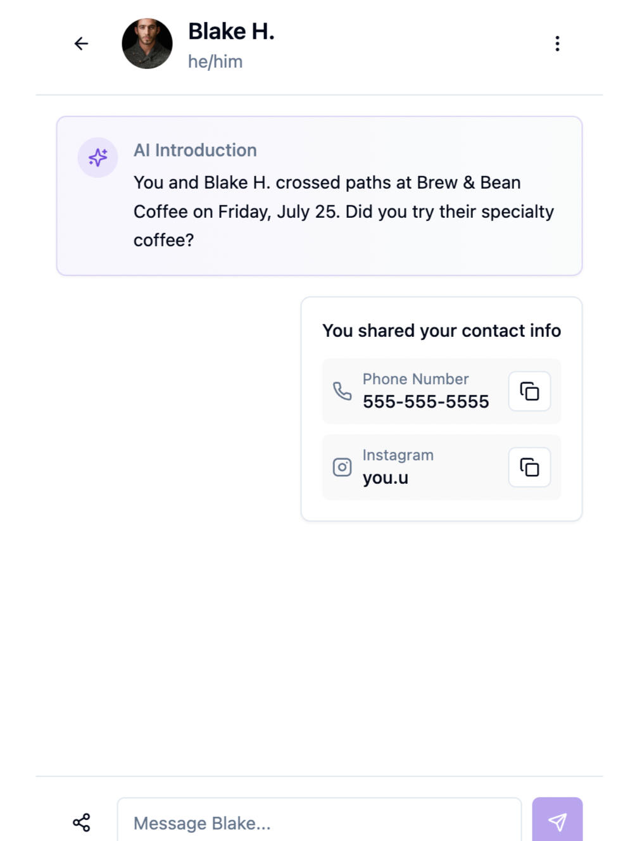This screenshot has height=841, width=642.
Task: Copy the phone number
Action: tap(529, 391)
